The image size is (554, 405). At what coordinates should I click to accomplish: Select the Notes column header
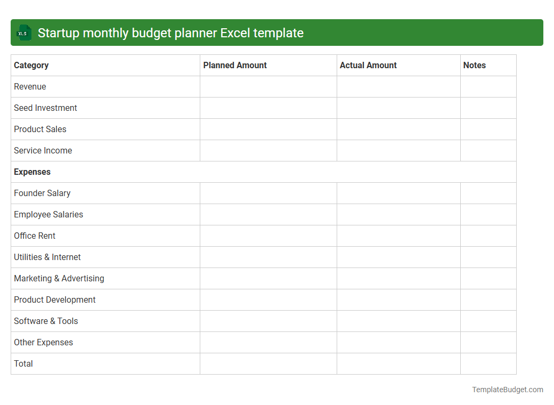pyautogui.click(x=475, y=65)
